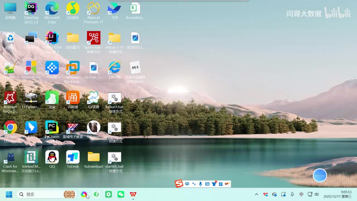Select the InletexEMC 汉化版 shortcut
357x201 pixels.
[x=31, y=162]
